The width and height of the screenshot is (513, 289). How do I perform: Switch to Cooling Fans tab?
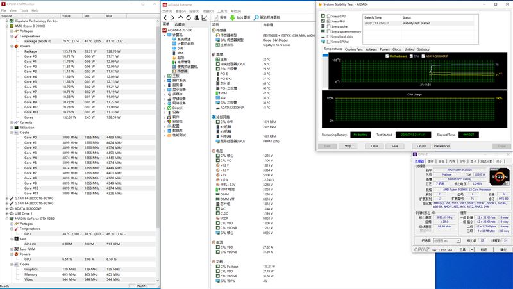point(354,49)
